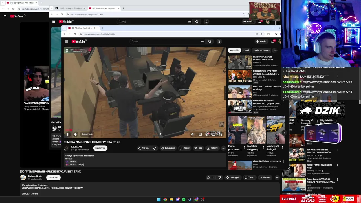Open MRDZINOLD vs DAWID JASPER video
Viewport: 361px width, 203px height.
click(x=240, y=91)
